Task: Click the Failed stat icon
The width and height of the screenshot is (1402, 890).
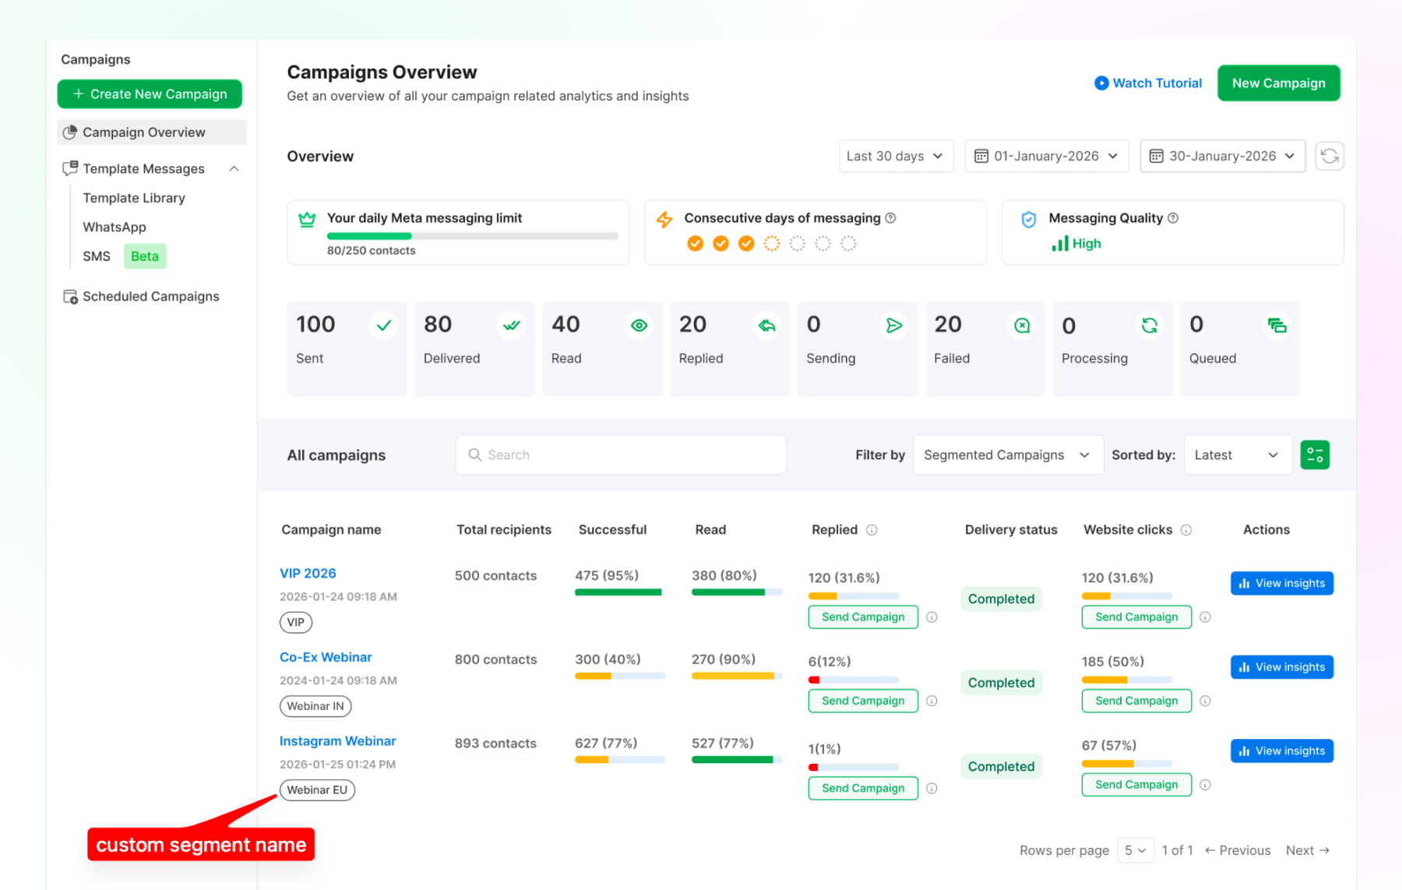Action: pos(1022,325)
